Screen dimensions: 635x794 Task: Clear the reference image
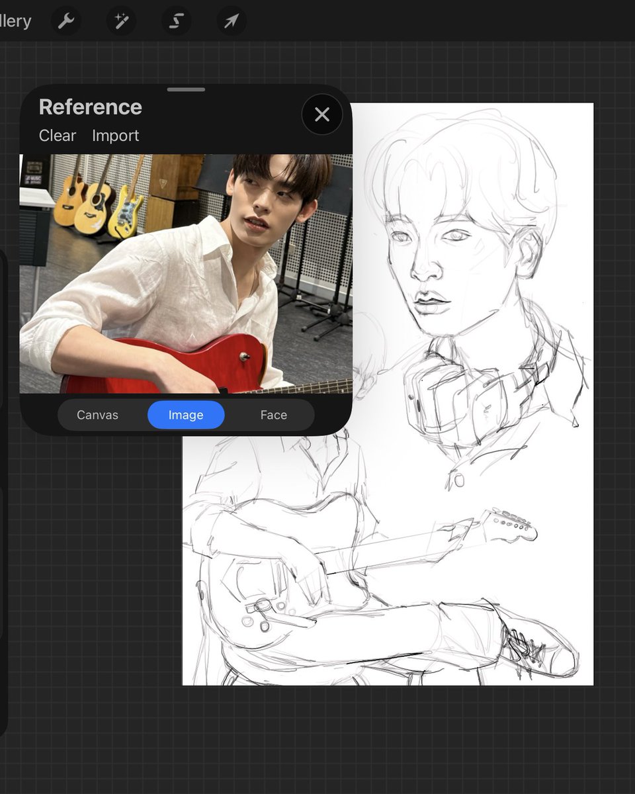pos(58,136)
